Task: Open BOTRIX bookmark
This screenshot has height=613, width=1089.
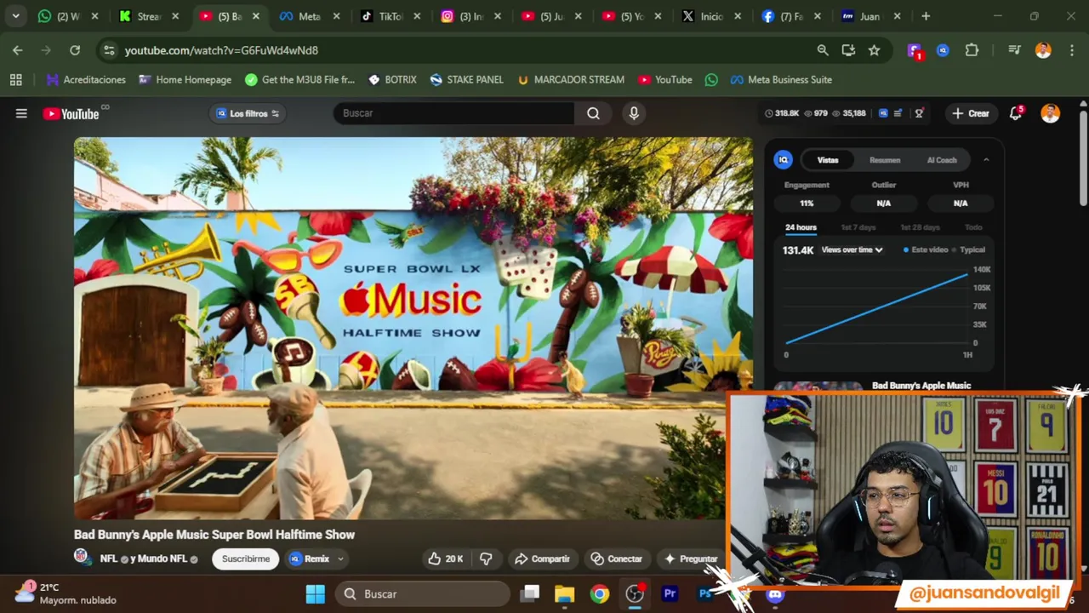Action: [x=391, y=79]
